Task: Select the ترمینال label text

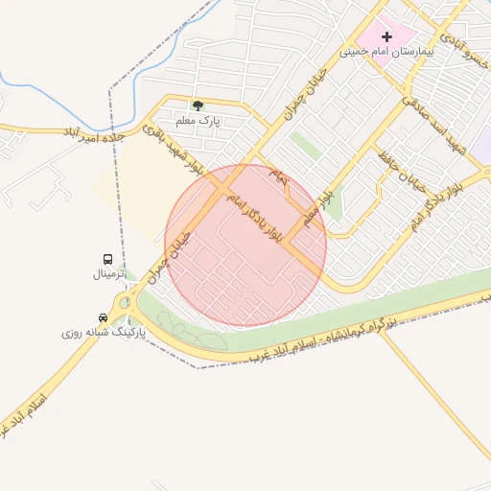Action: [108, 274]
